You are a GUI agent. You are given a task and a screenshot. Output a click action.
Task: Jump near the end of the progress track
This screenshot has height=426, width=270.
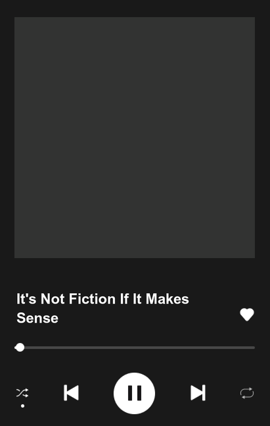[x=248, y=348]
